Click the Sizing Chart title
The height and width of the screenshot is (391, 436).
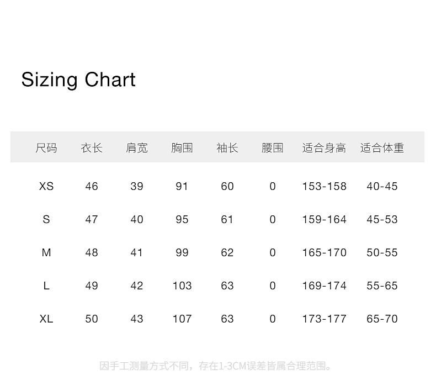[78, 80]
